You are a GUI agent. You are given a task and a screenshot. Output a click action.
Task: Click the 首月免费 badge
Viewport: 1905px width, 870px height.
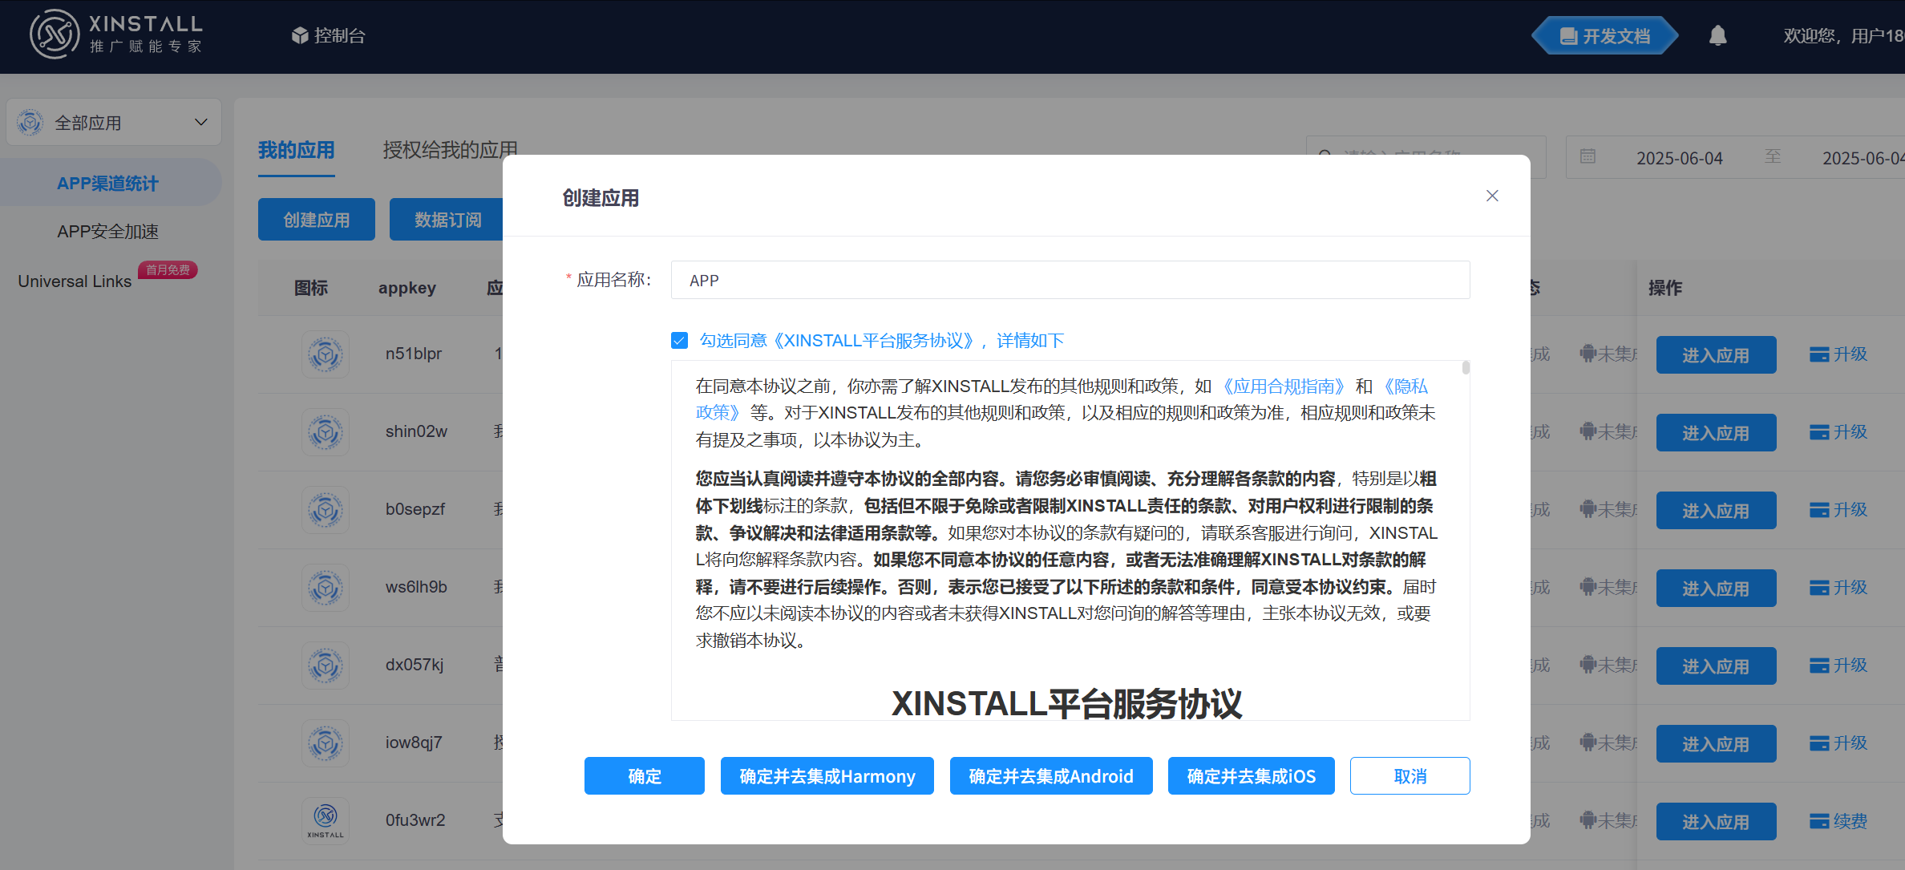click(x=168, y=270)
